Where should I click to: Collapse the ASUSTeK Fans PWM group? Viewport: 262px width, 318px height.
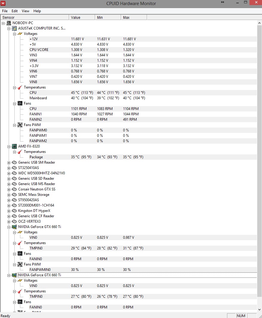[14, 125]
